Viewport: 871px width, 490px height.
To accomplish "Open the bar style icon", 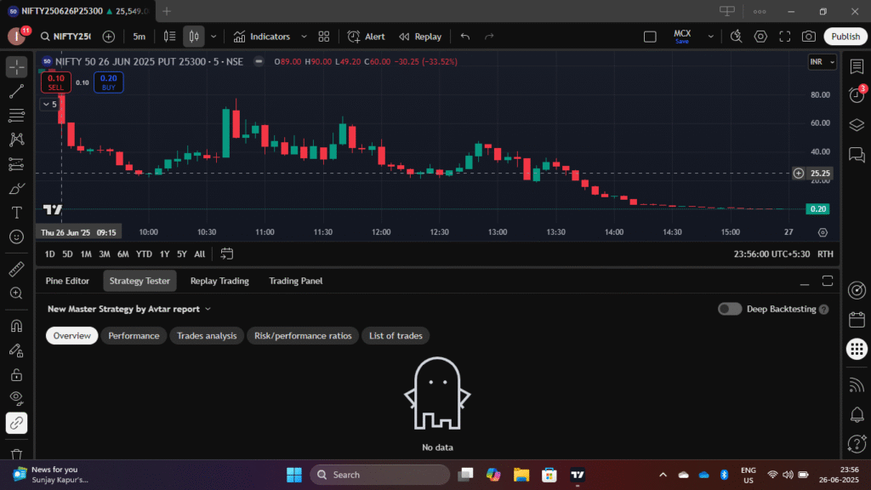I will [169, 37].
